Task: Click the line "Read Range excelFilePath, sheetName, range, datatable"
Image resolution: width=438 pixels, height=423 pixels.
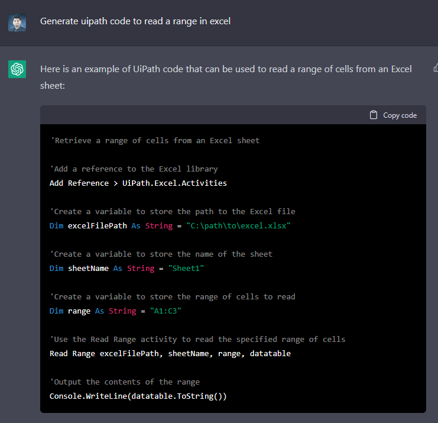Action: point(170,354)
